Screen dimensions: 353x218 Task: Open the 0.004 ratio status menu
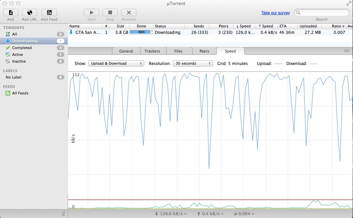[x=244, y=214]
